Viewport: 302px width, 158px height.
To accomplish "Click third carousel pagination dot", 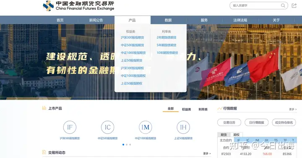I will 130,145.
